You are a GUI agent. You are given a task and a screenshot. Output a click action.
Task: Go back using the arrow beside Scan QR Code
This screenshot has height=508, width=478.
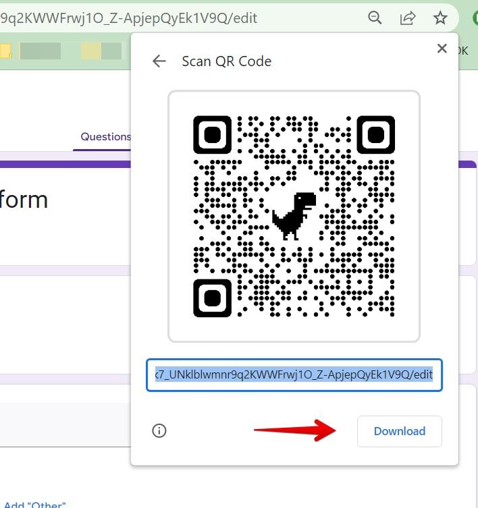click(x=159, y=61)
